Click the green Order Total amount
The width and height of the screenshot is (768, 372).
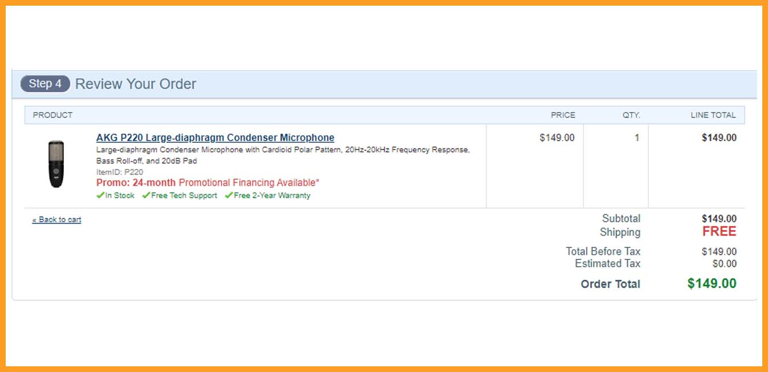click(712, 283)
